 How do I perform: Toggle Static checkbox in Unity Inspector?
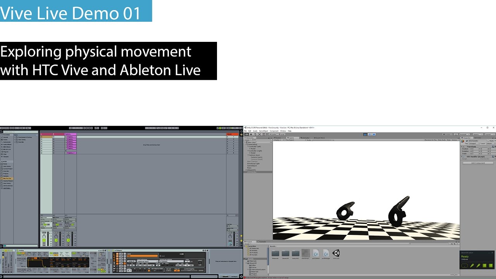[x=488, y=141]
